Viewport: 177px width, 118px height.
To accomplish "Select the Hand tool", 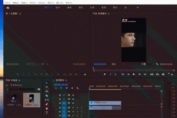I will (x=47, y=108).
